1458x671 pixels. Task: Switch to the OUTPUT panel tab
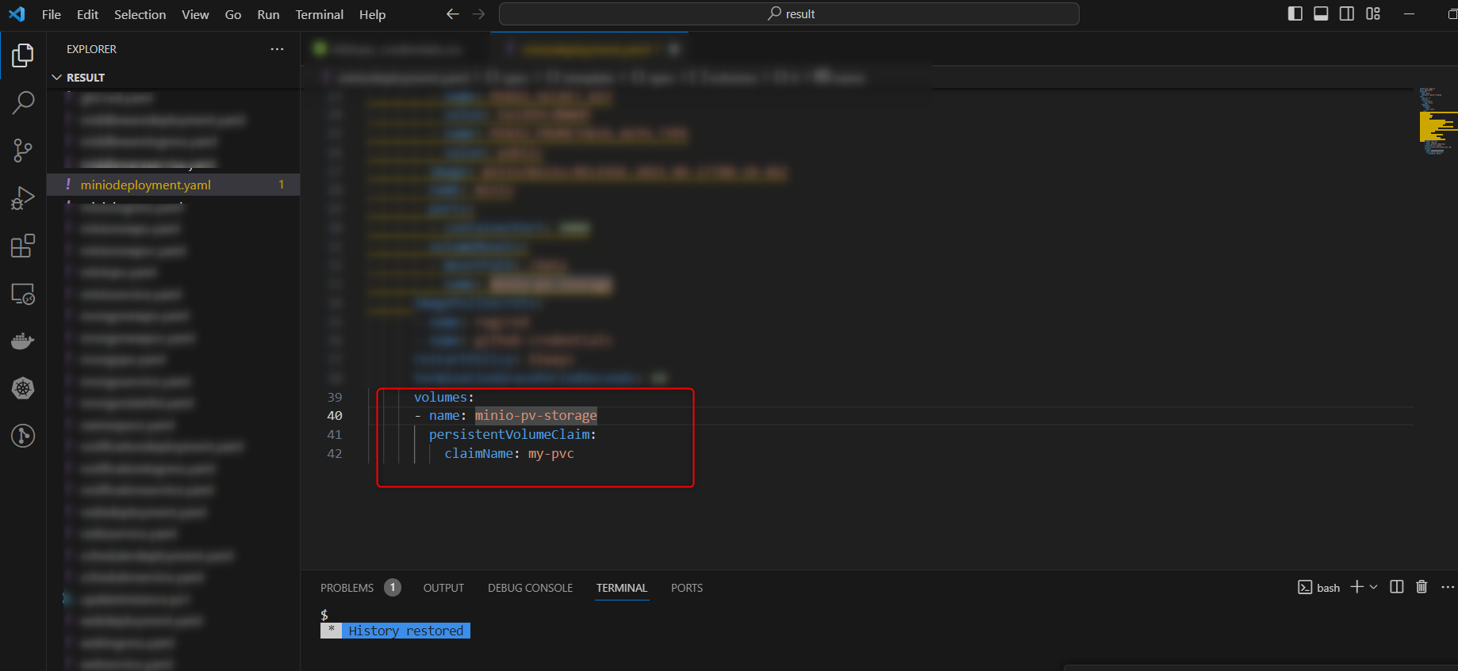(x=443, y=588)
